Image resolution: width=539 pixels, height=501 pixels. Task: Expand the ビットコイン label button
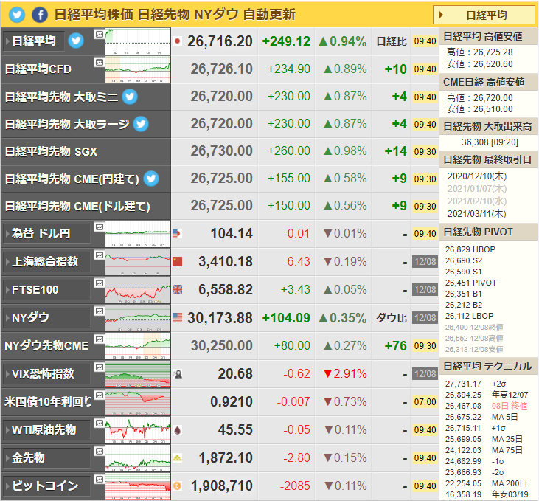tap(46, 486)
